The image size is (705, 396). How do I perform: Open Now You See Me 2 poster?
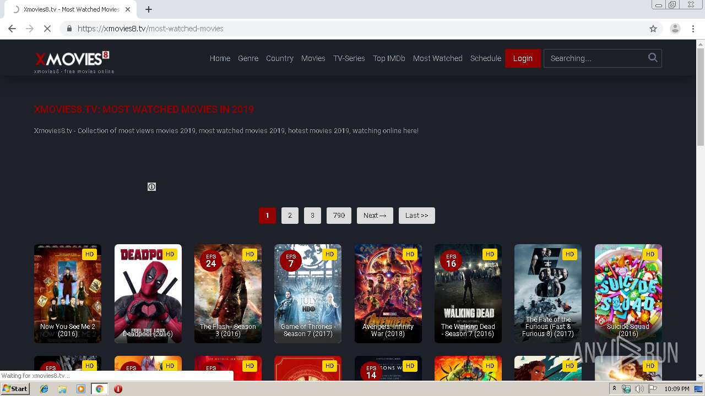point(68,294)
